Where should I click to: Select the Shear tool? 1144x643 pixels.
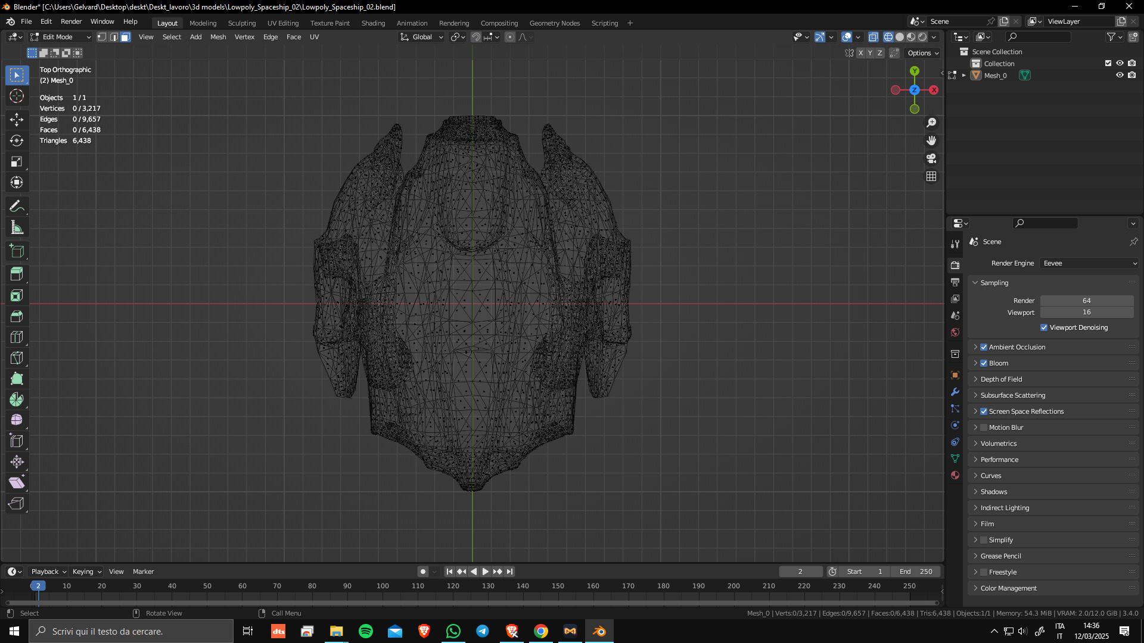click(x=17, y=483)
